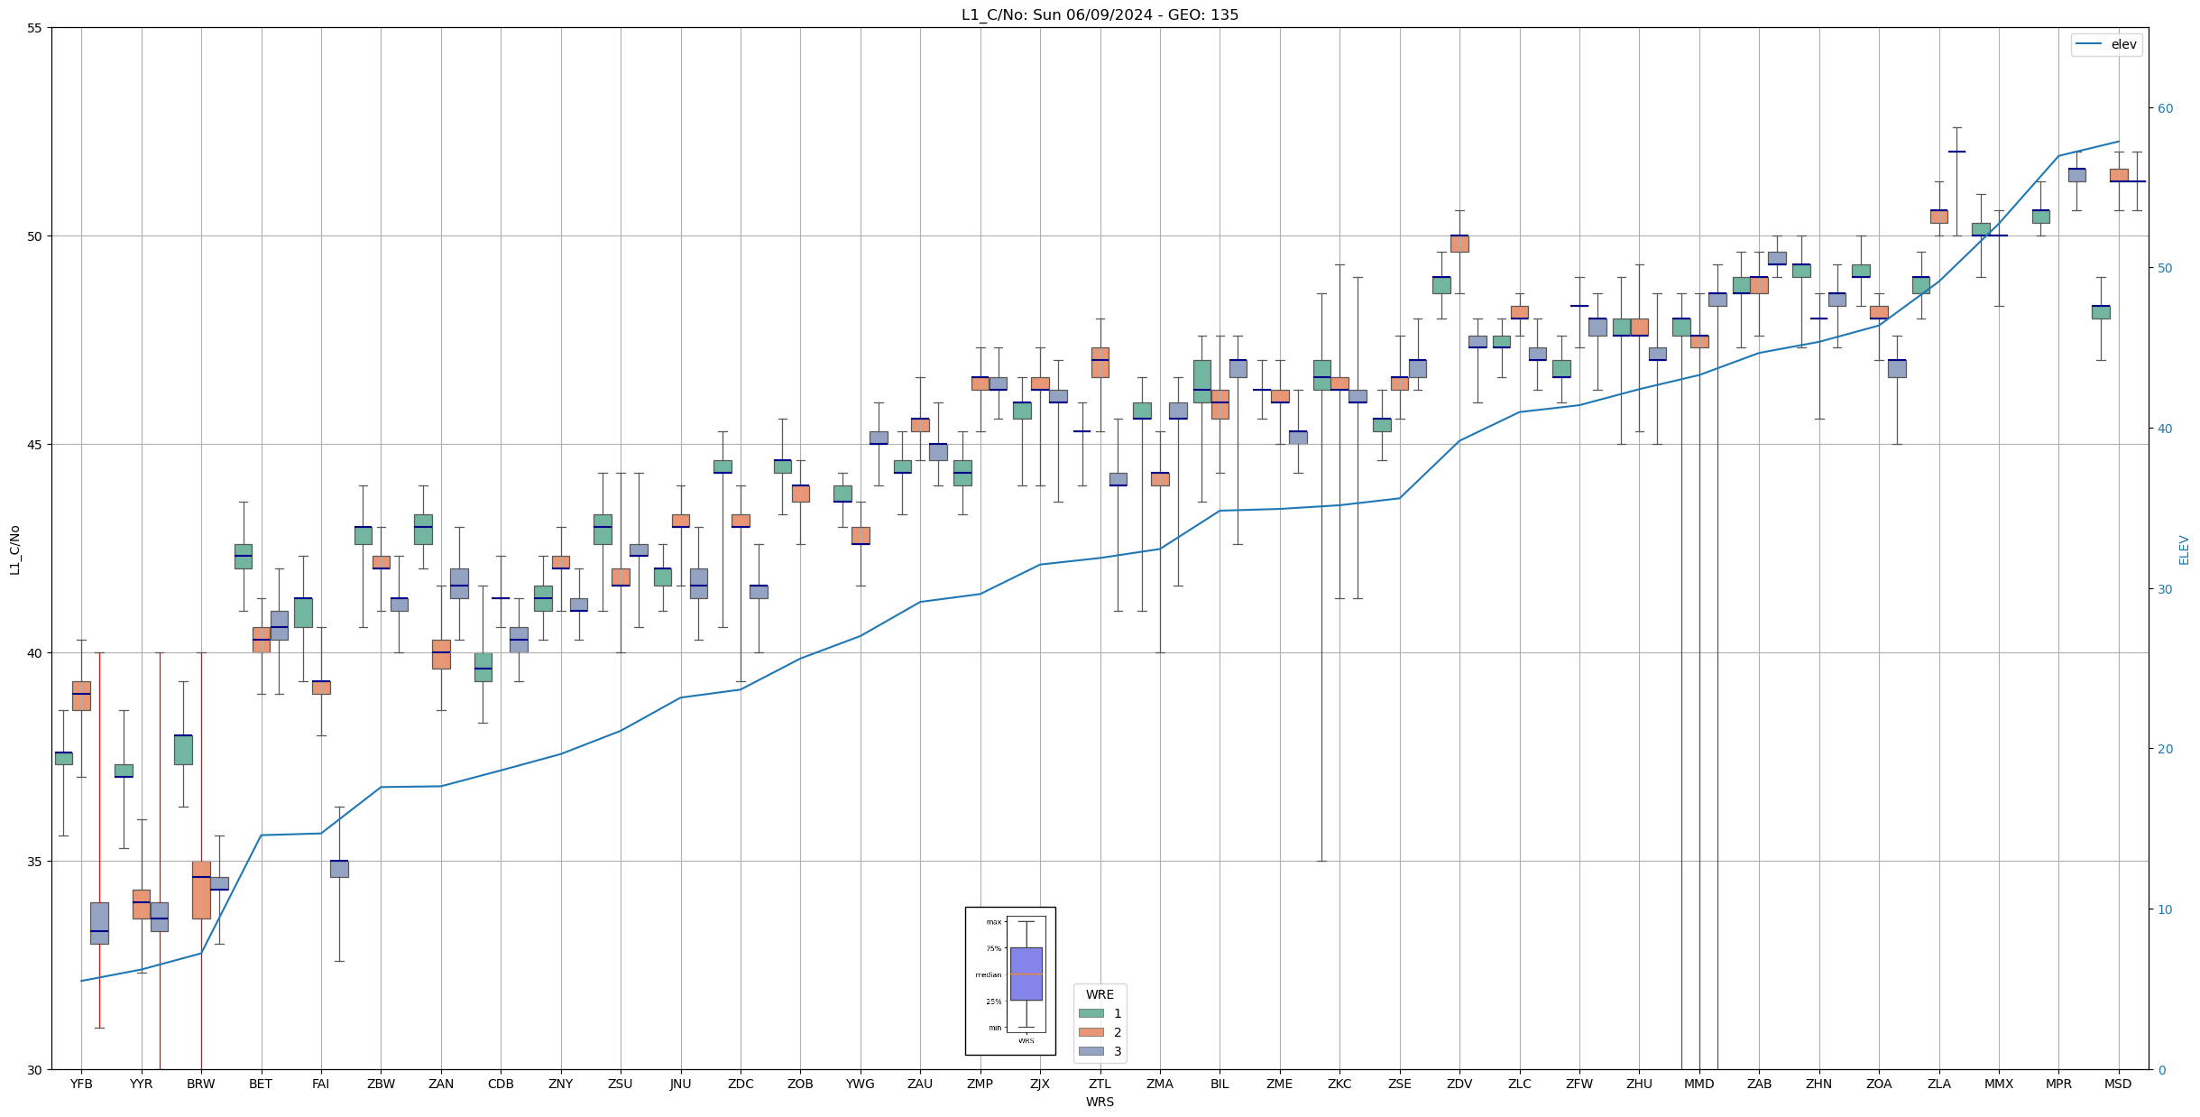Click the green WRE 1 legend swatch
Image resolution: width=2200 pixels, height=1117 pixels.
point(1091,1013)
